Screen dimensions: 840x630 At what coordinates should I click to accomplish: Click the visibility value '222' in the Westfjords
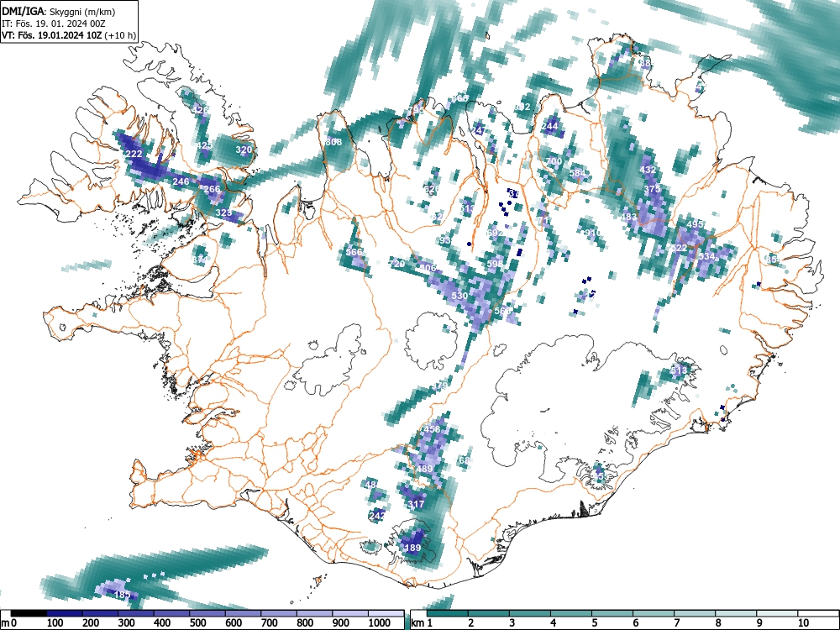[134, 155]
